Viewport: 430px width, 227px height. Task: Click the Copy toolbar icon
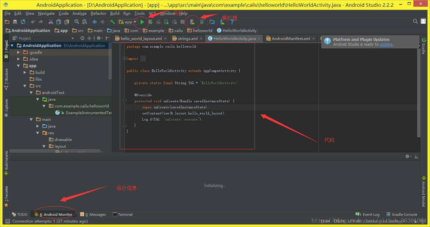point(59,22)
